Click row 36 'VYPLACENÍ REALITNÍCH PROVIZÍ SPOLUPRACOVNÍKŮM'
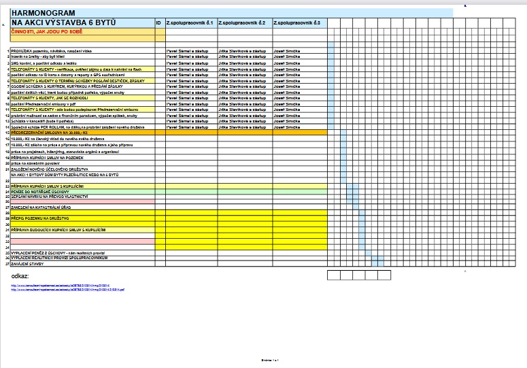The width and height of the screenshot is (527, 368). [x=83, y=258]
